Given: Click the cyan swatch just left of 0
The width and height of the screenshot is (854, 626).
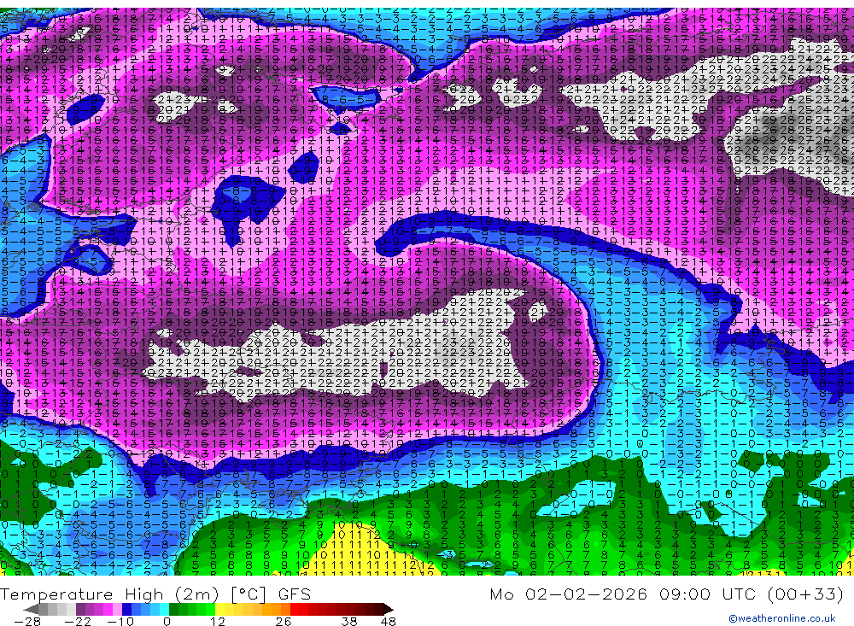Looking at the screenshot, I should pos(164,610).
